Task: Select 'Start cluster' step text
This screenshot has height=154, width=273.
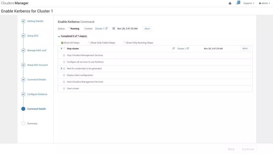Action: click(73, 88)
